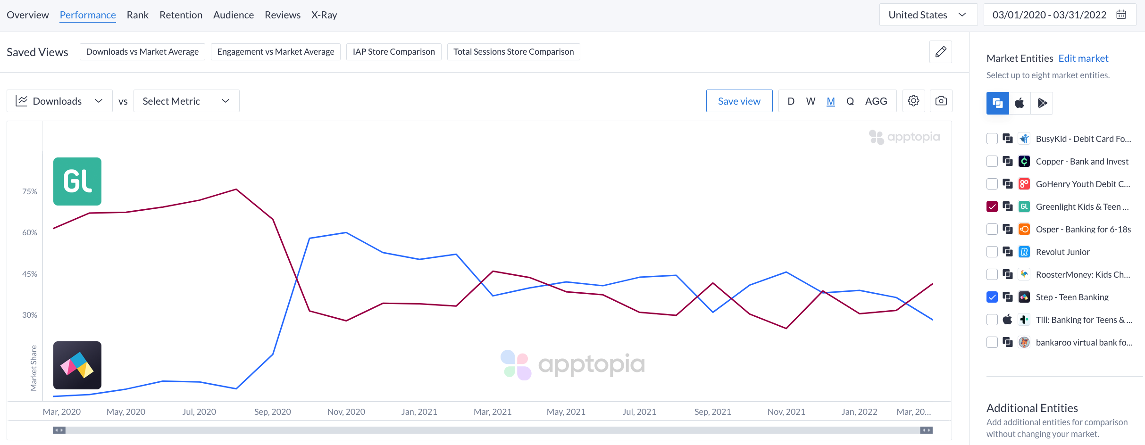This screenshot has height=445, width=1145.
Task: Select the Apple App Store platform filter
Action: 1020,103
